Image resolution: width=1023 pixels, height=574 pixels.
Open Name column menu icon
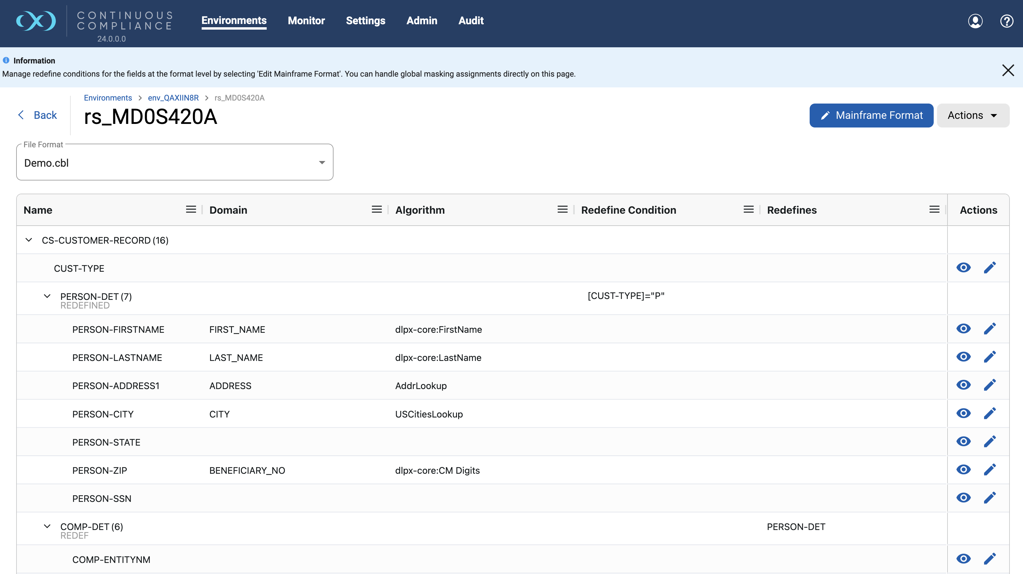191,209
